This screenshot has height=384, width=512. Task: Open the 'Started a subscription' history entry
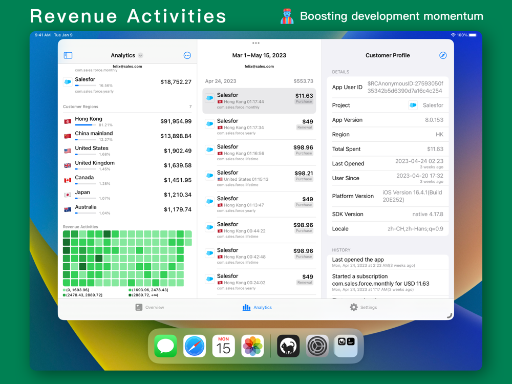388,283
